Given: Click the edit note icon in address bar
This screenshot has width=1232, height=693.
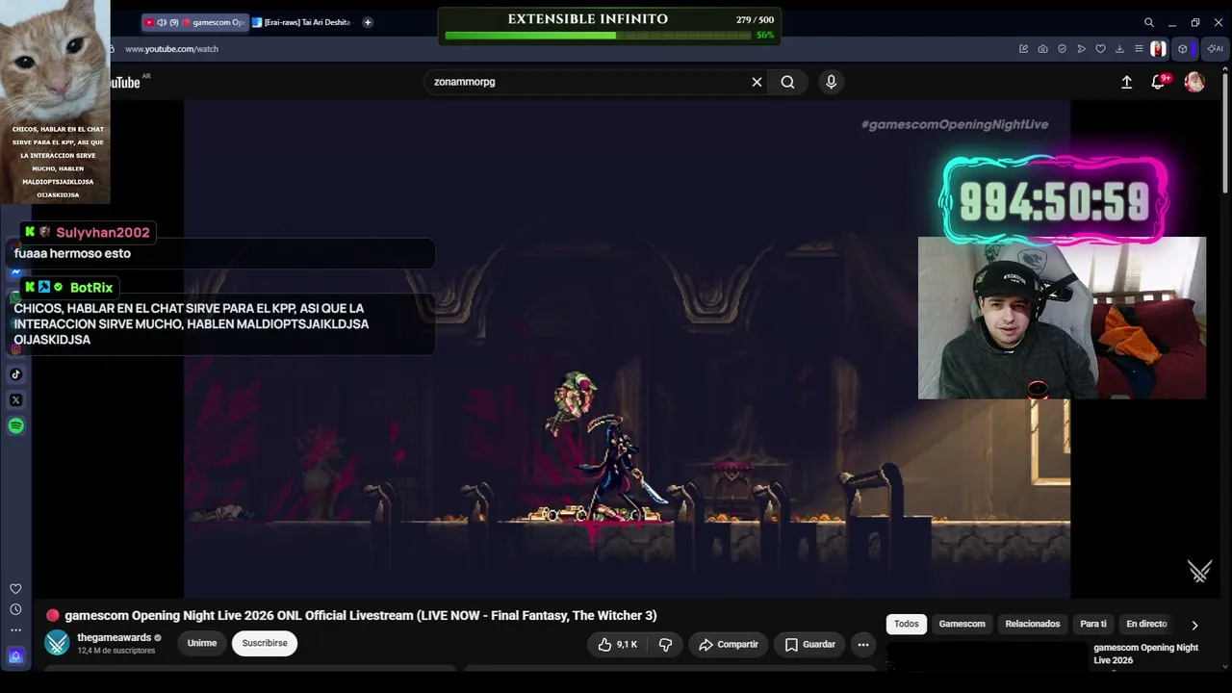Looking at the screenshot, I should [1023, 49].
